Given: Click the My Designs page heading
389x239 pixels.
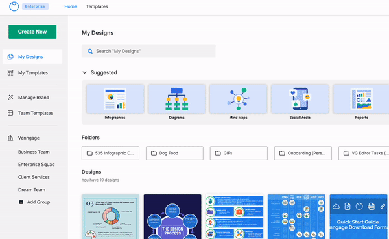Looking at the screenshot, I should click(98, 33).
